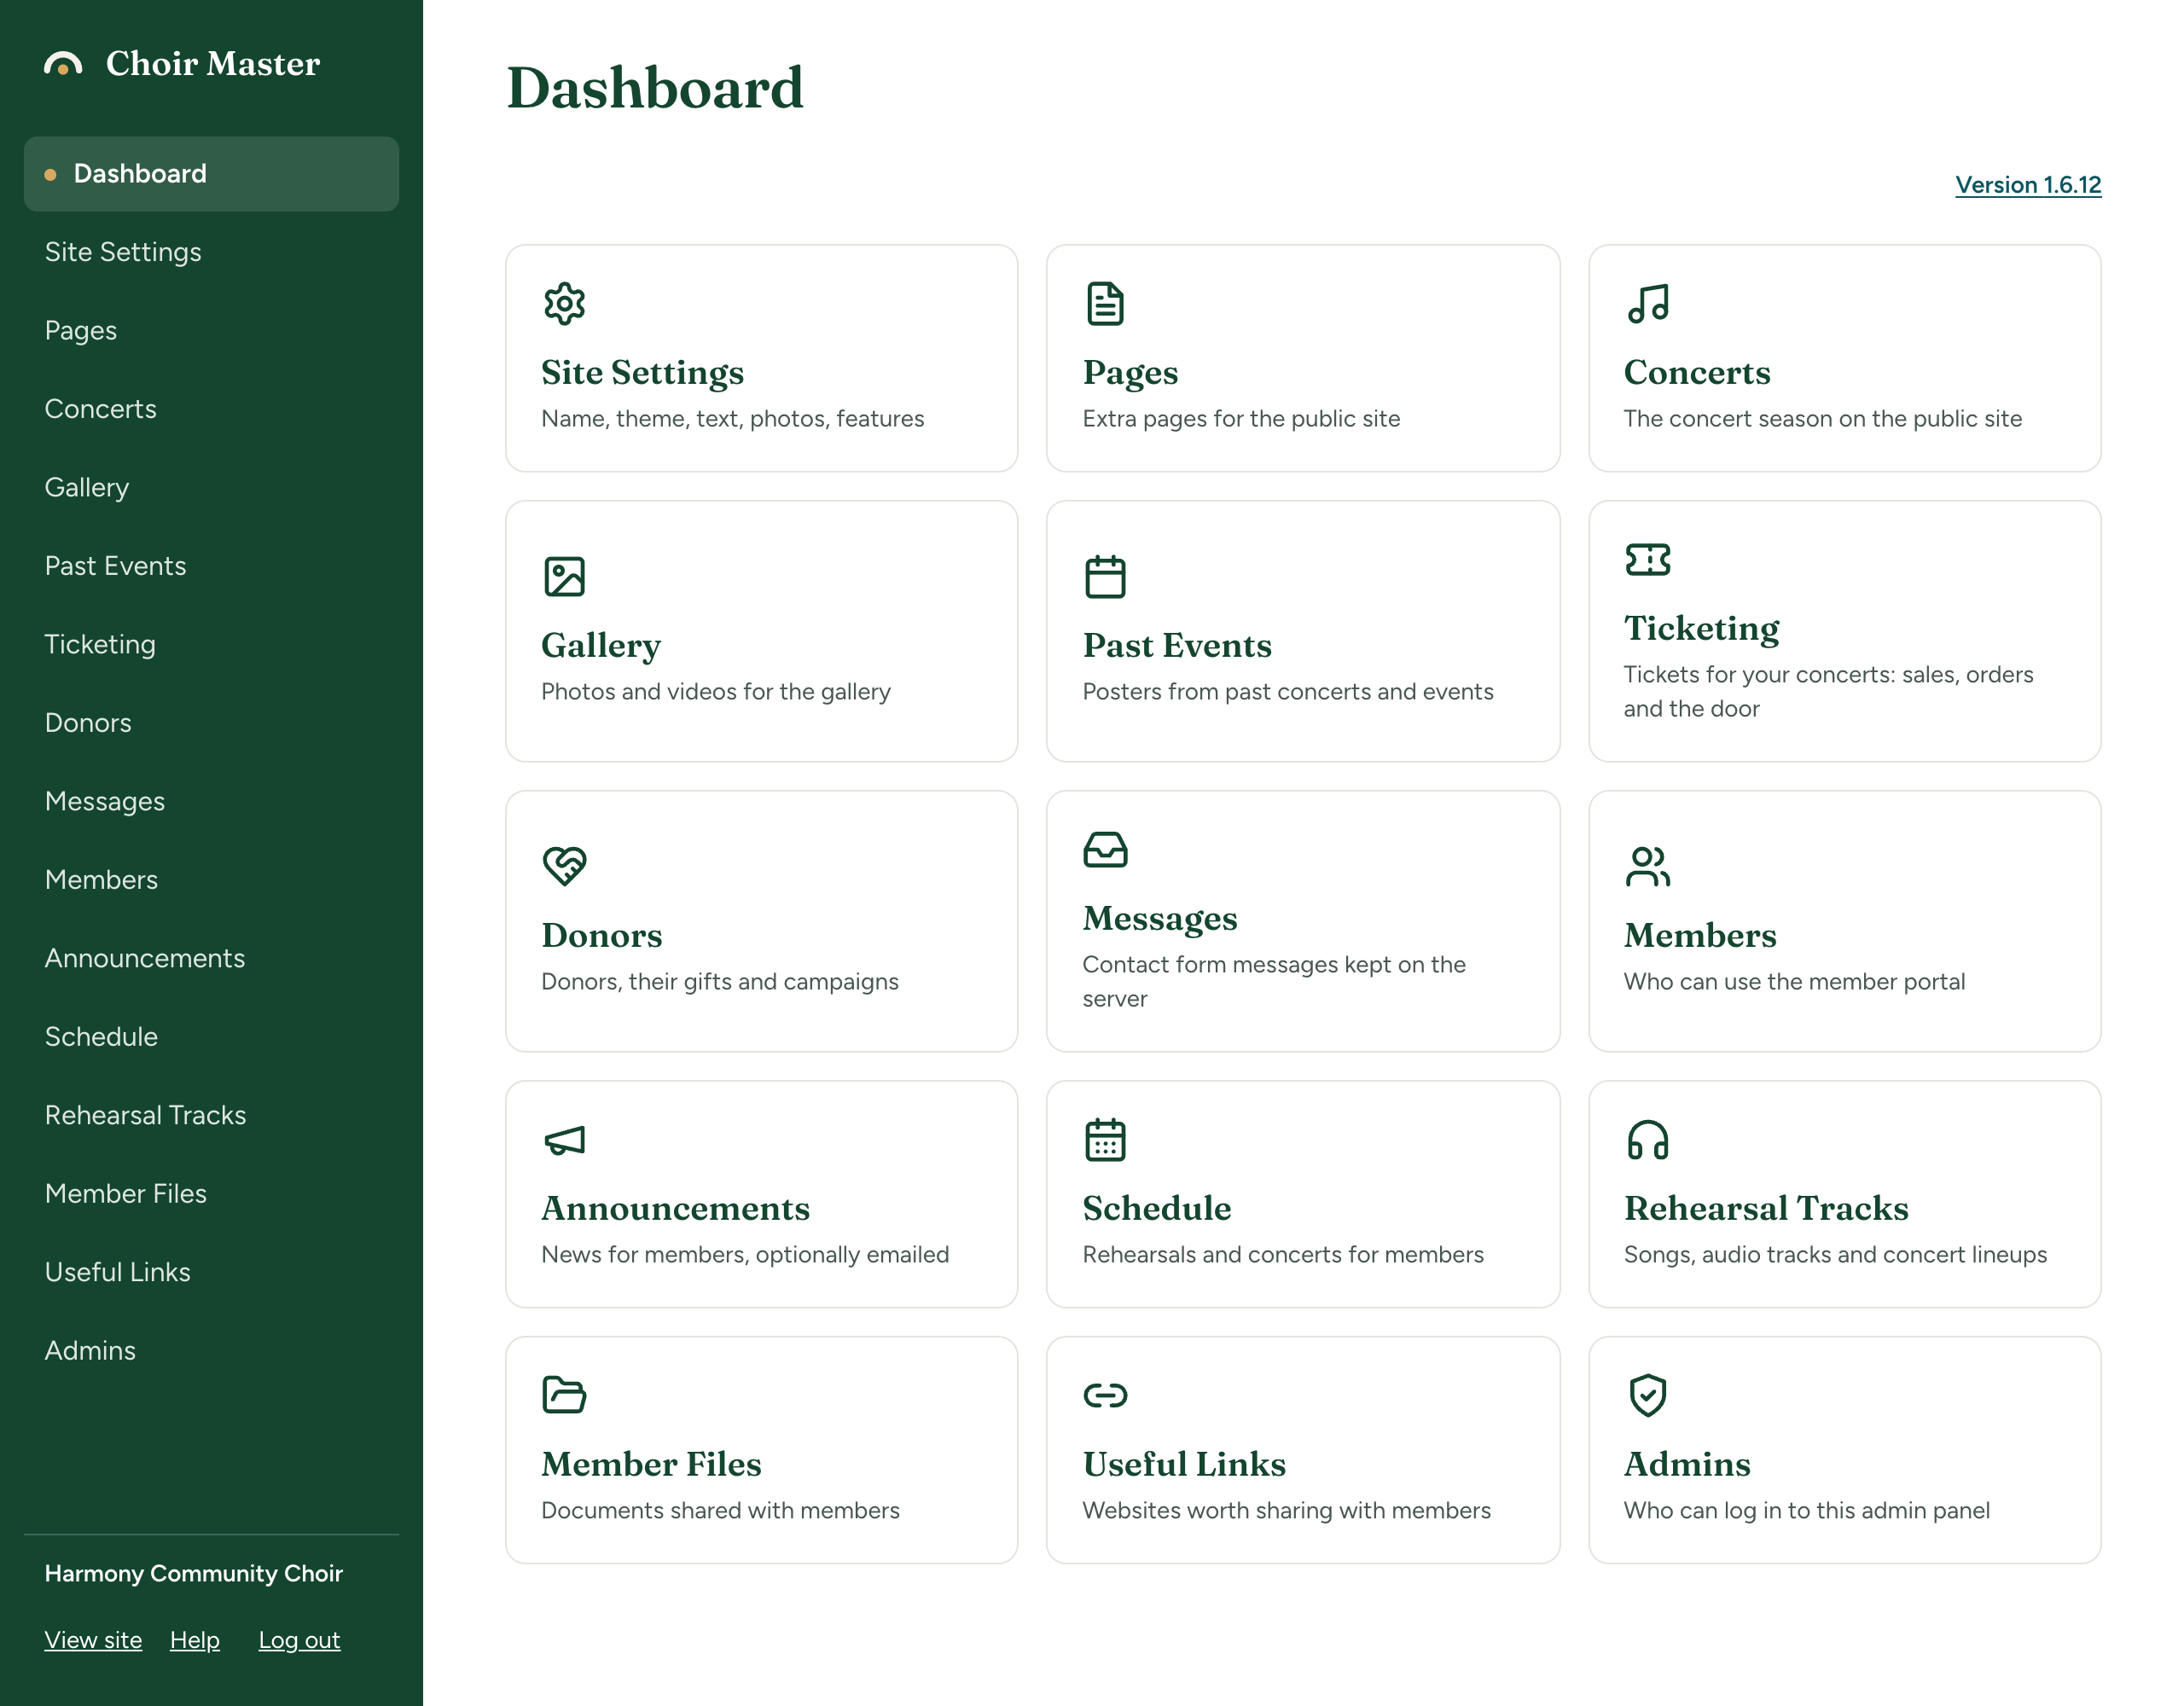Go to Ticketing in the sidebar
Image resolution: width=2184 pixels, height=1706 pixels.
211,645
